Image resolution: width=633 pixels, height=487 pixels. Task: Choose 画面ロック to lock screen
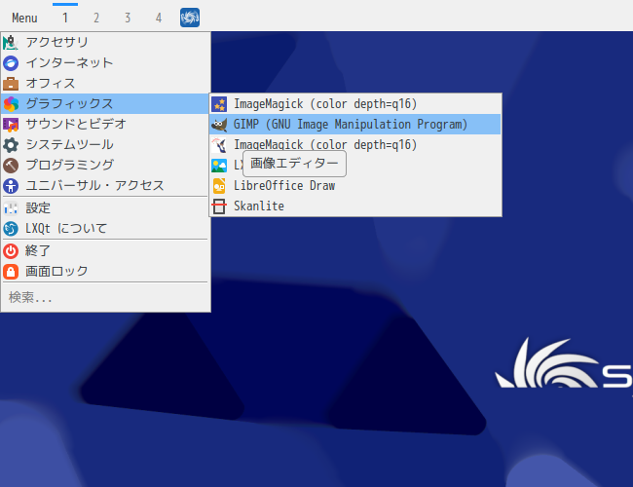point(105,272)
